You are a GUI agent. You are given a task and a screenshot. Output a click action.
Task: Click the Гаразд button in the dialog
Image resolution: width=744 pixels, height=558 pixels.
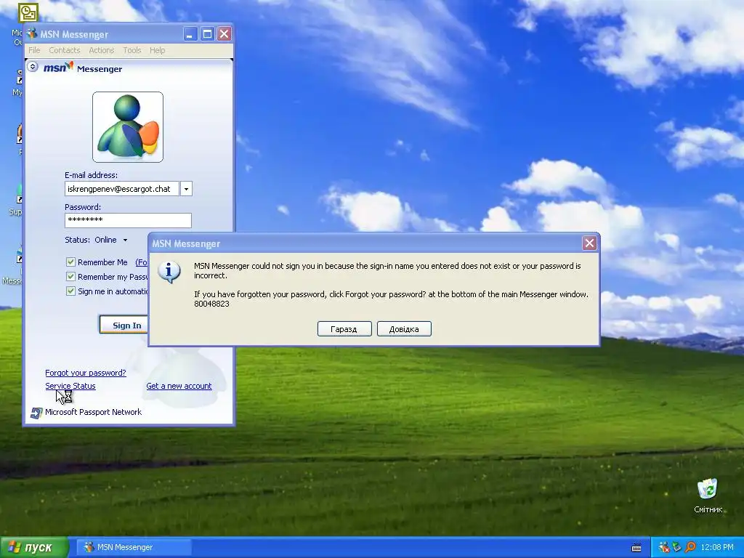[344, 329]
